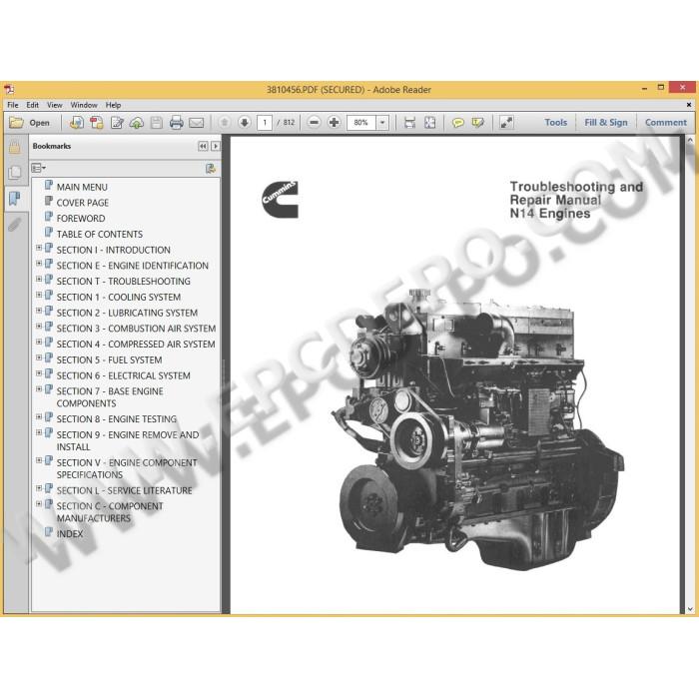Collapse the Bookmarks pane double-arrow
The image size is (699, 699).
coord(203,146)
